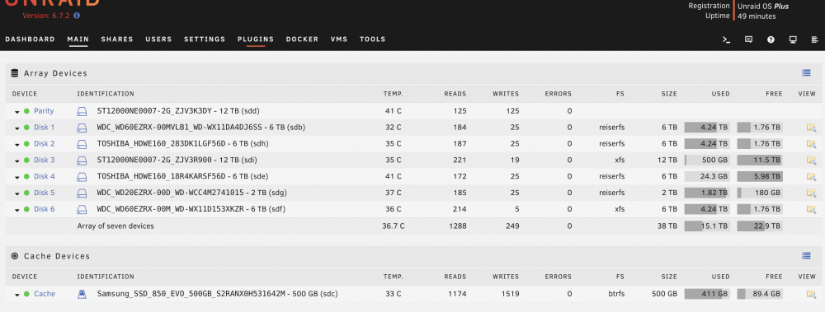This screenshot has width=825, height=312.
Task: Click the Disk 2 TOSHIBA drive icon
Action: 82,144
